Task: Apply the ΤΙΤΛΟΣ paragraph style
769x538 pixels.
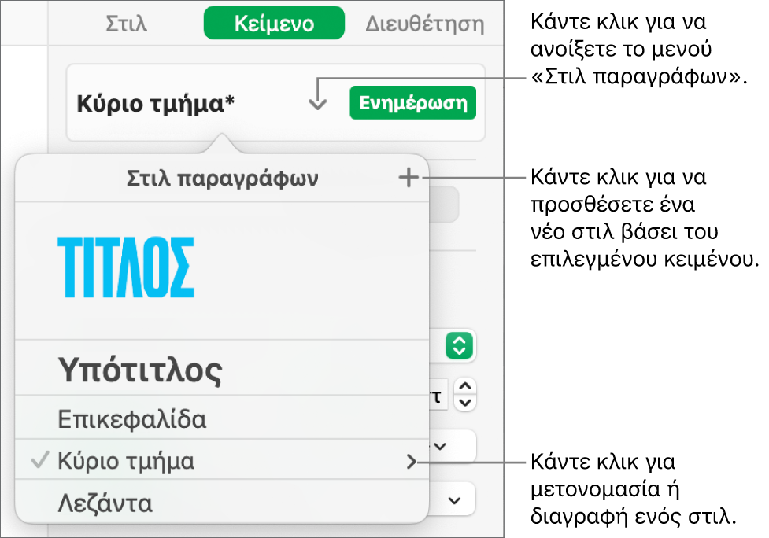Action: tap(222, 271)
